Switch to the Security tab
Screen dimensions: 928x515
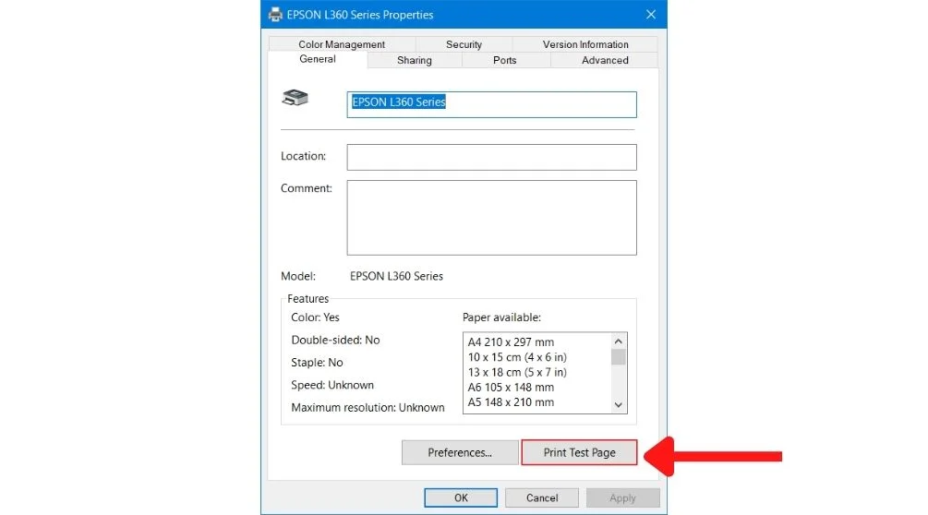click(x=464, y=44)
